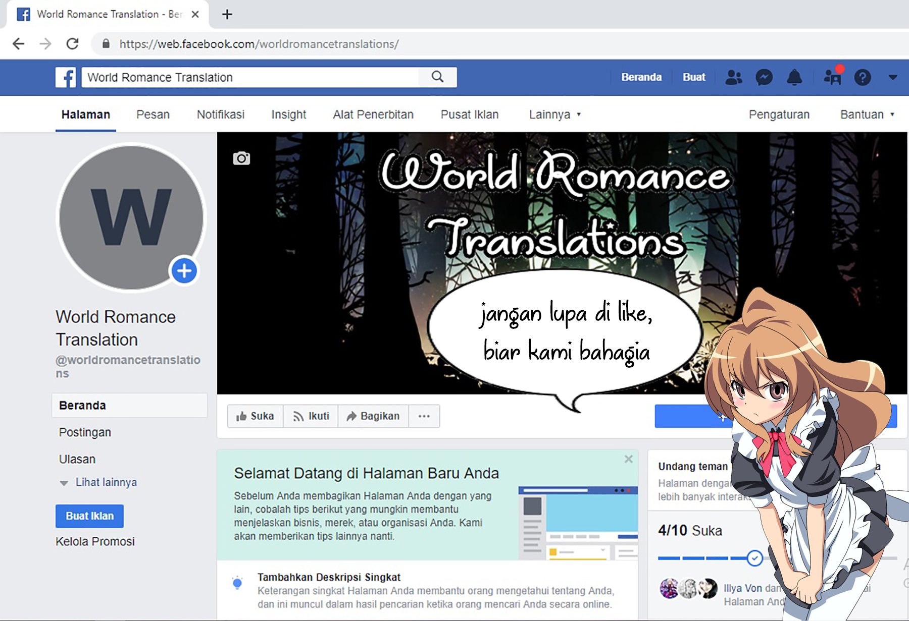Open Facebook quick help question mark
This screenshot has width=909, height=621.
coord(863,77)
